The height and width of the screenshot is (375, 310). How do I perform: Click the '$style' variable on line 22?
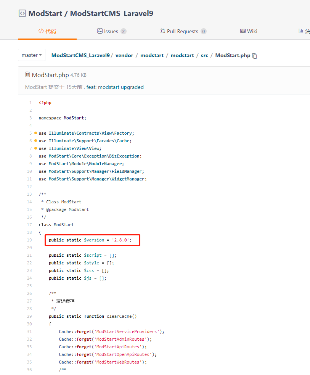pyautogui.click(x=92, y=263)
